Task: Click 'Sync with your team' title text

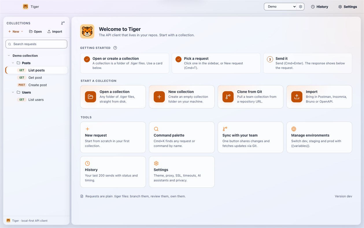Action: point(240,135)
